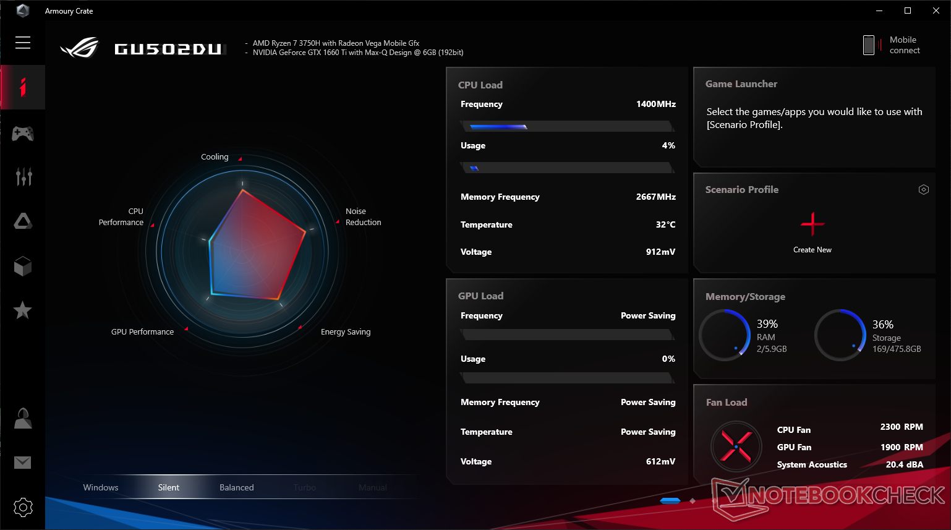Select the Balanced operating mode
The image size is (951, 530).
237,487
